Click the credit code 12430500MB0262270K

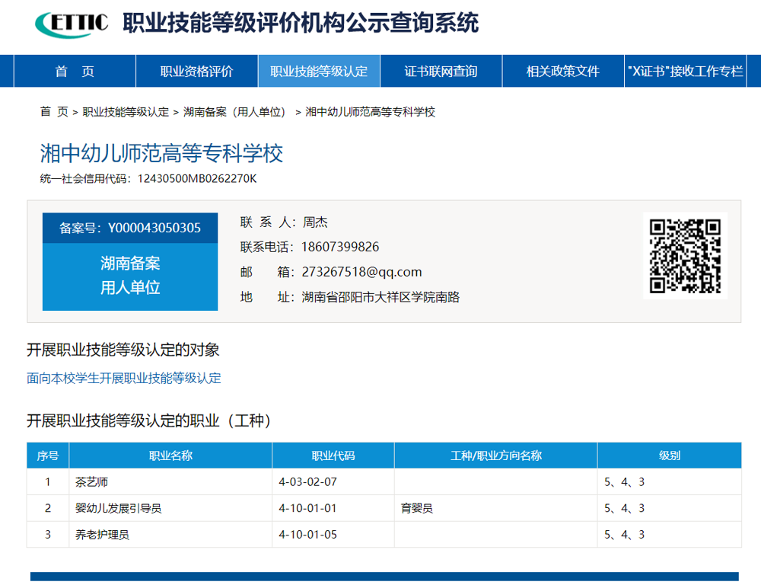coord(197,179)
